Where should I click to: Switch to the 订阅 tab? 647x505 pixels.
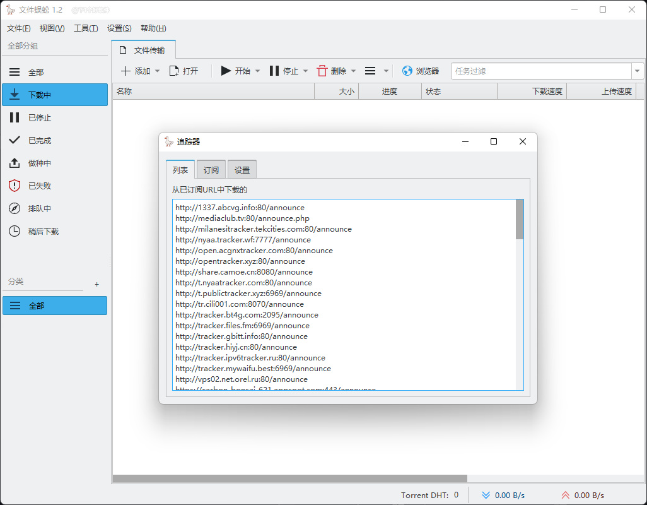tap(211, 170)
